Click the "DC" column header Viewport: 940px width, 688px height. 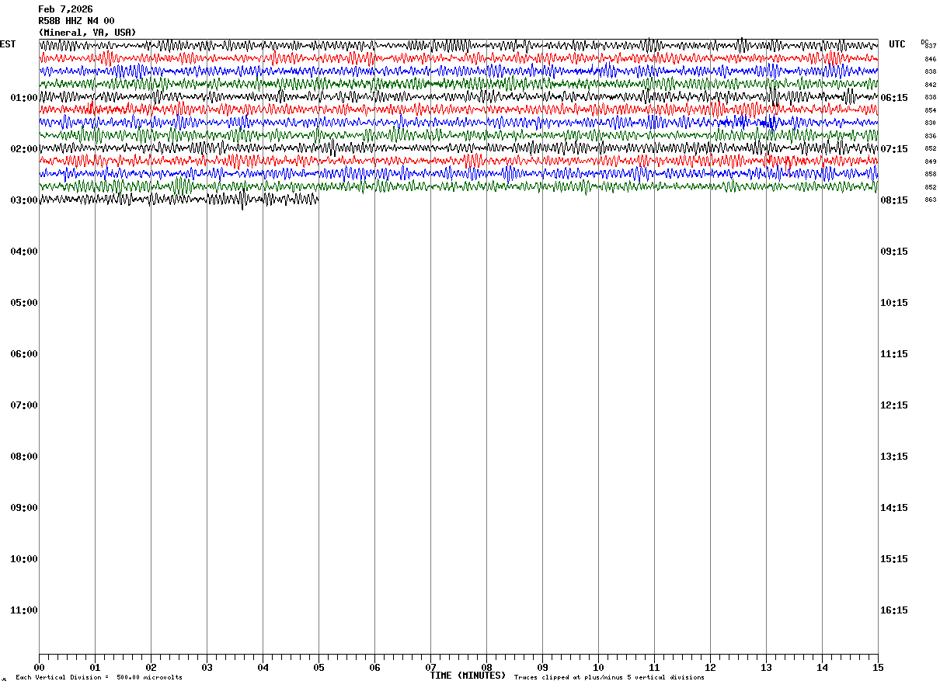point(924,42)
